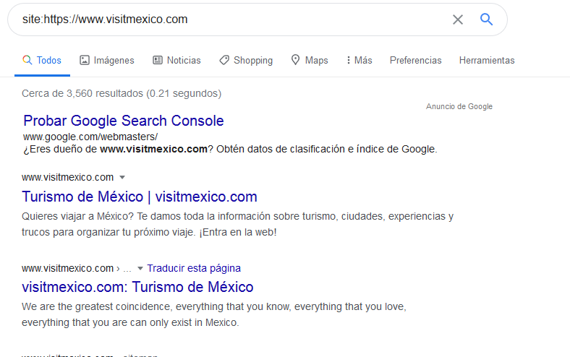Viewport: 570px width, 357px height.
Task: Click 'Anuncio de Google' label
Action: pyautogui.click(x=459, y=106)
